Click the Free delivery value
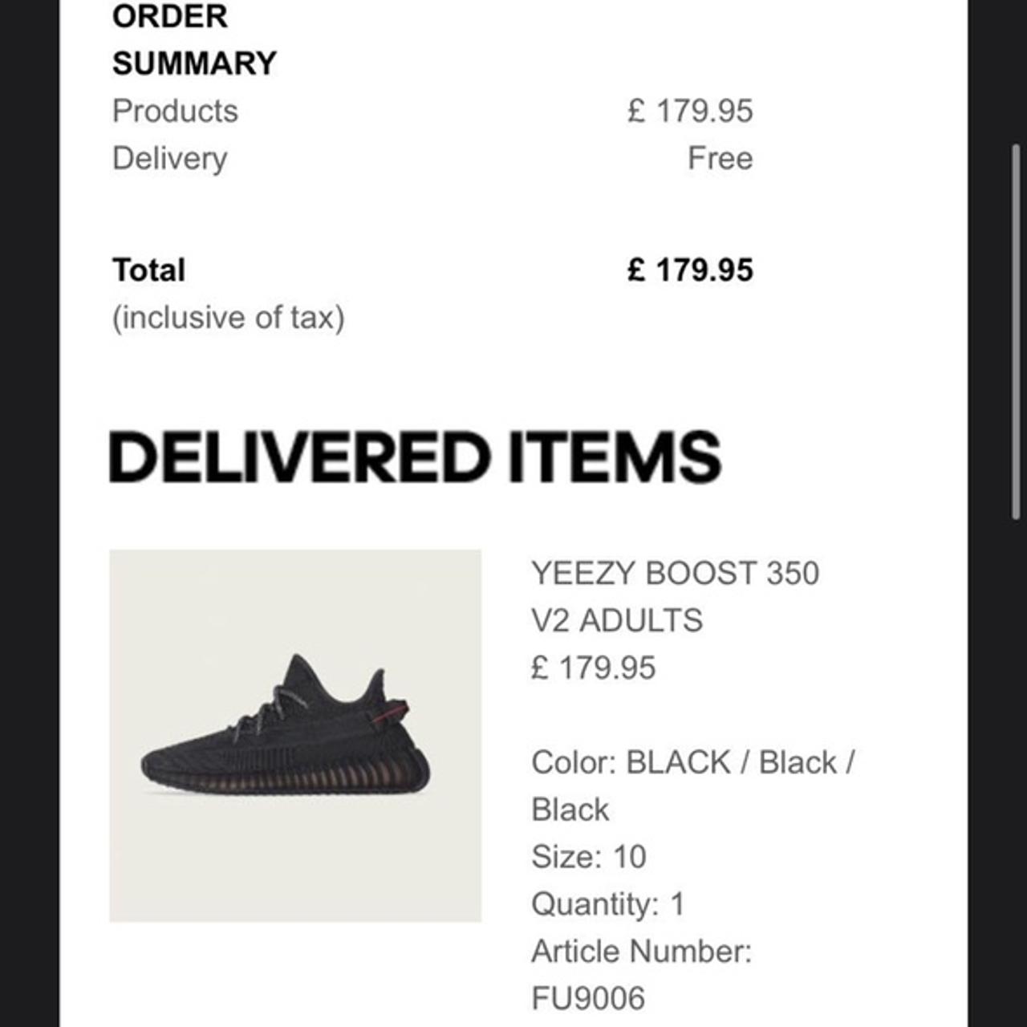1027x1027 pixels. [720, 158]
